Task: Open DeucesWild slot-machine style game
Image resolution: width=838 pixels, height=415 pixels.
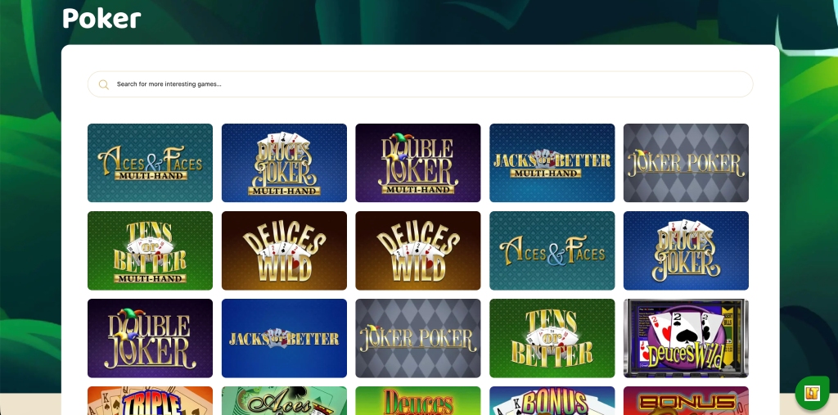Action: pos(687,338)
